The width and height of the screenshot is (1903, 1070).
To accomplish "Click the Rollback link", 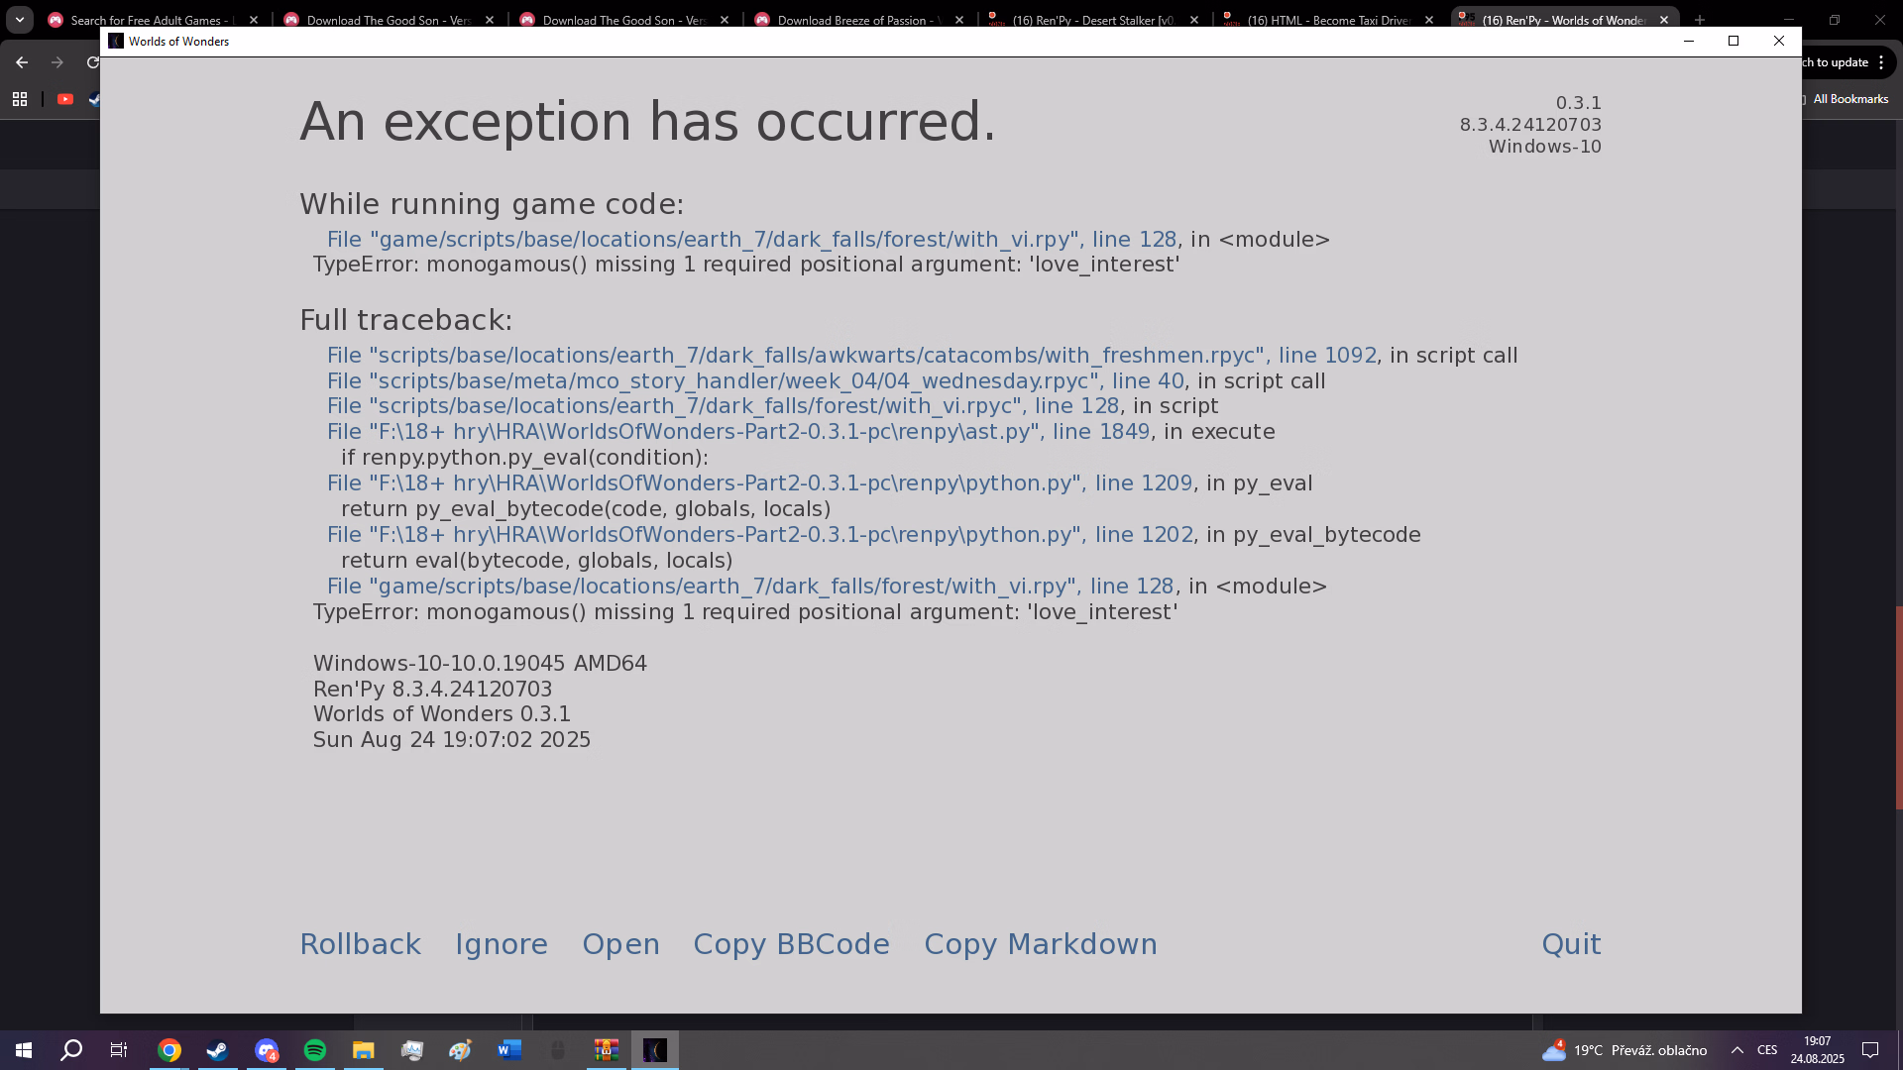I will (x=360, y=944).
